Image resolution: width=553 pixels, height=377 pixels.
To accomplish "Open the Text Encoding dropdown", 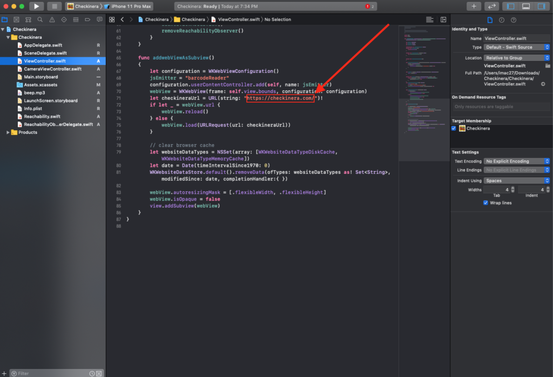I will coord(517,161).
